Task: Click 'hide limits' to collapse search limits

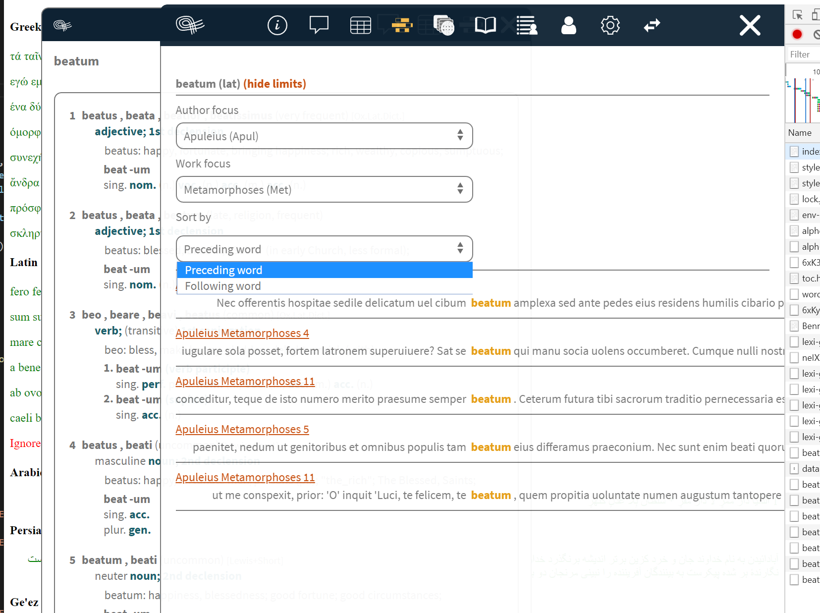Action: (274, 84)
